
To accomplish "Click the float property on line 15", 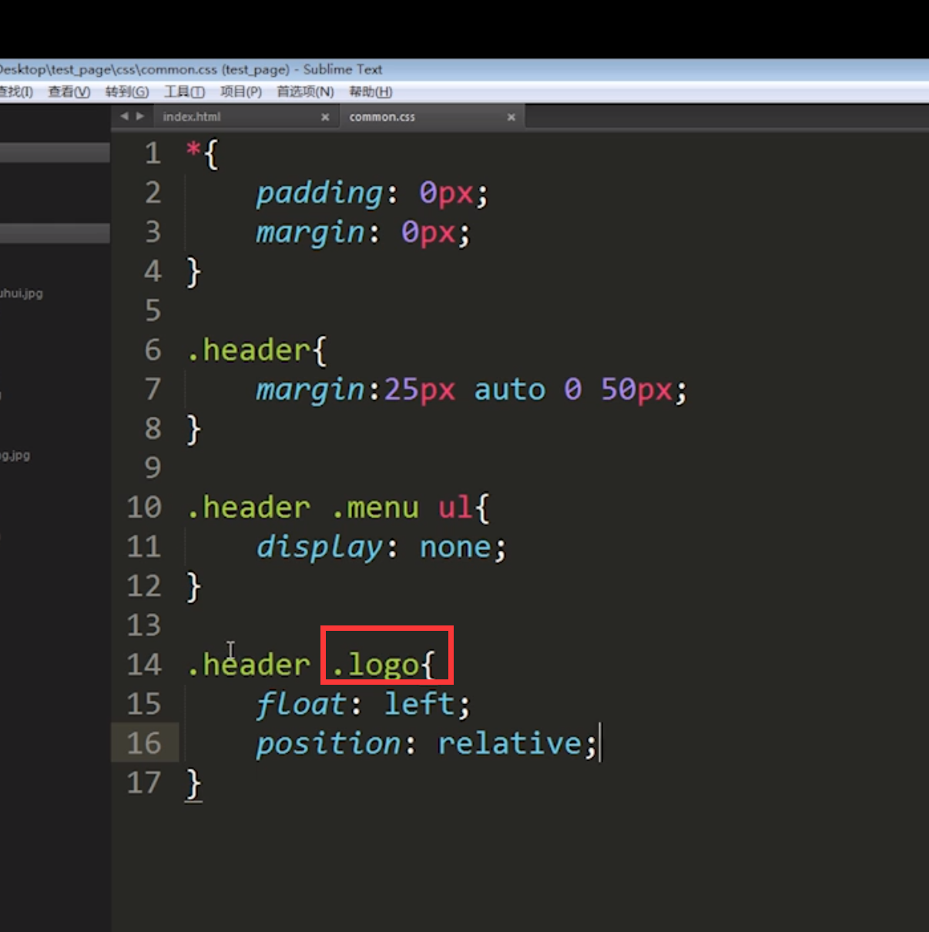I will coord(301,704).
